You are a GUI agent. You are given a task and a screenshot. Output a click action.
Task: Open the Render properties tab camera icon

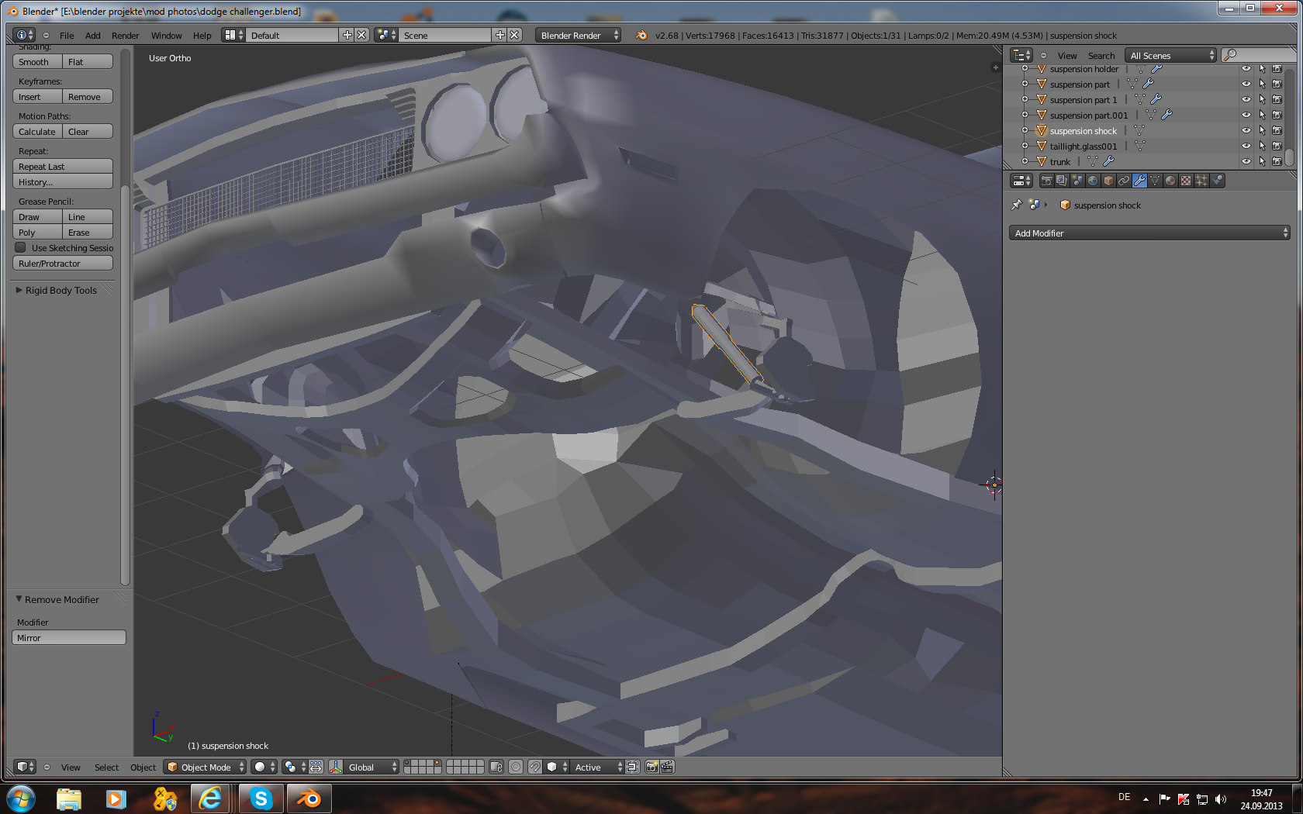(1046, 181)
